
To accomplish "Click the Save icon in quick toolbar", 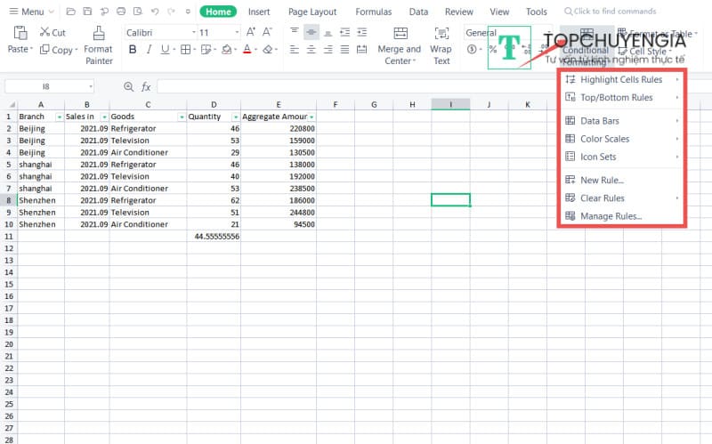I will click(x=86, y=12).
